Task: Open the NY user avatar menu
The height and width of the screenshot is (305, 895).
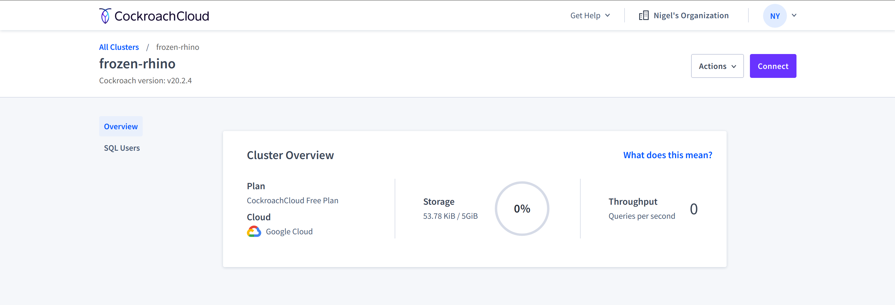Action: point(775,16)
